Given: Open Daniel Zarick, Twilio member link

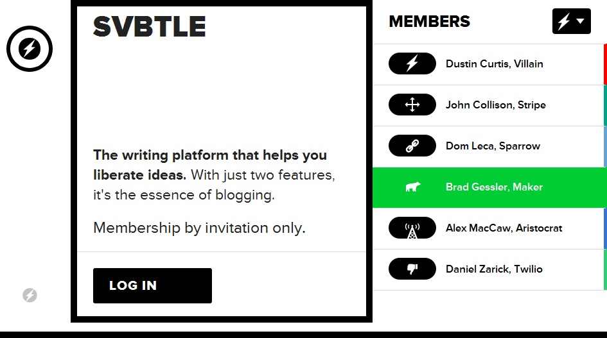Looking at the screenshot, I should pos(494,269).
